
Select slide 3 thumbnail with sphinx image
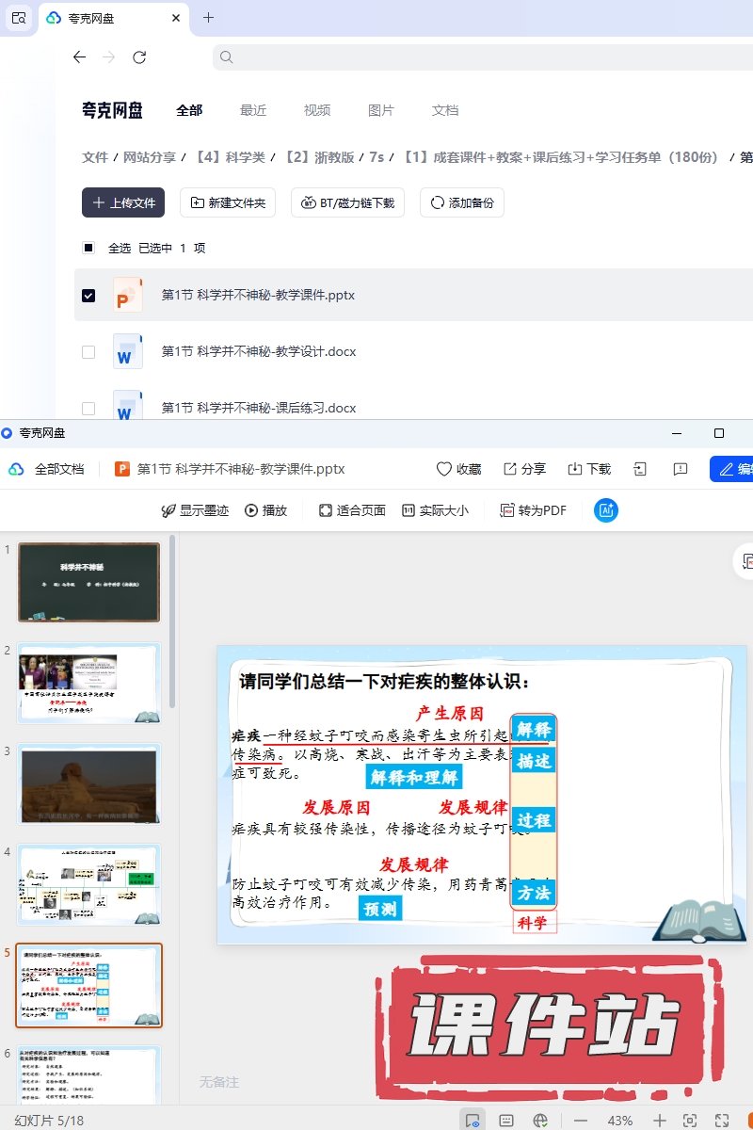coord(89,783)
